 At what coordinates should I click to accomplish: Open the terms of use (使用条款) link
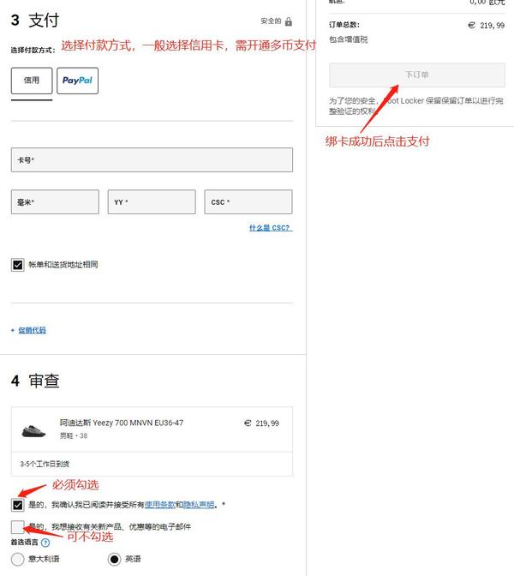[160, 505]
